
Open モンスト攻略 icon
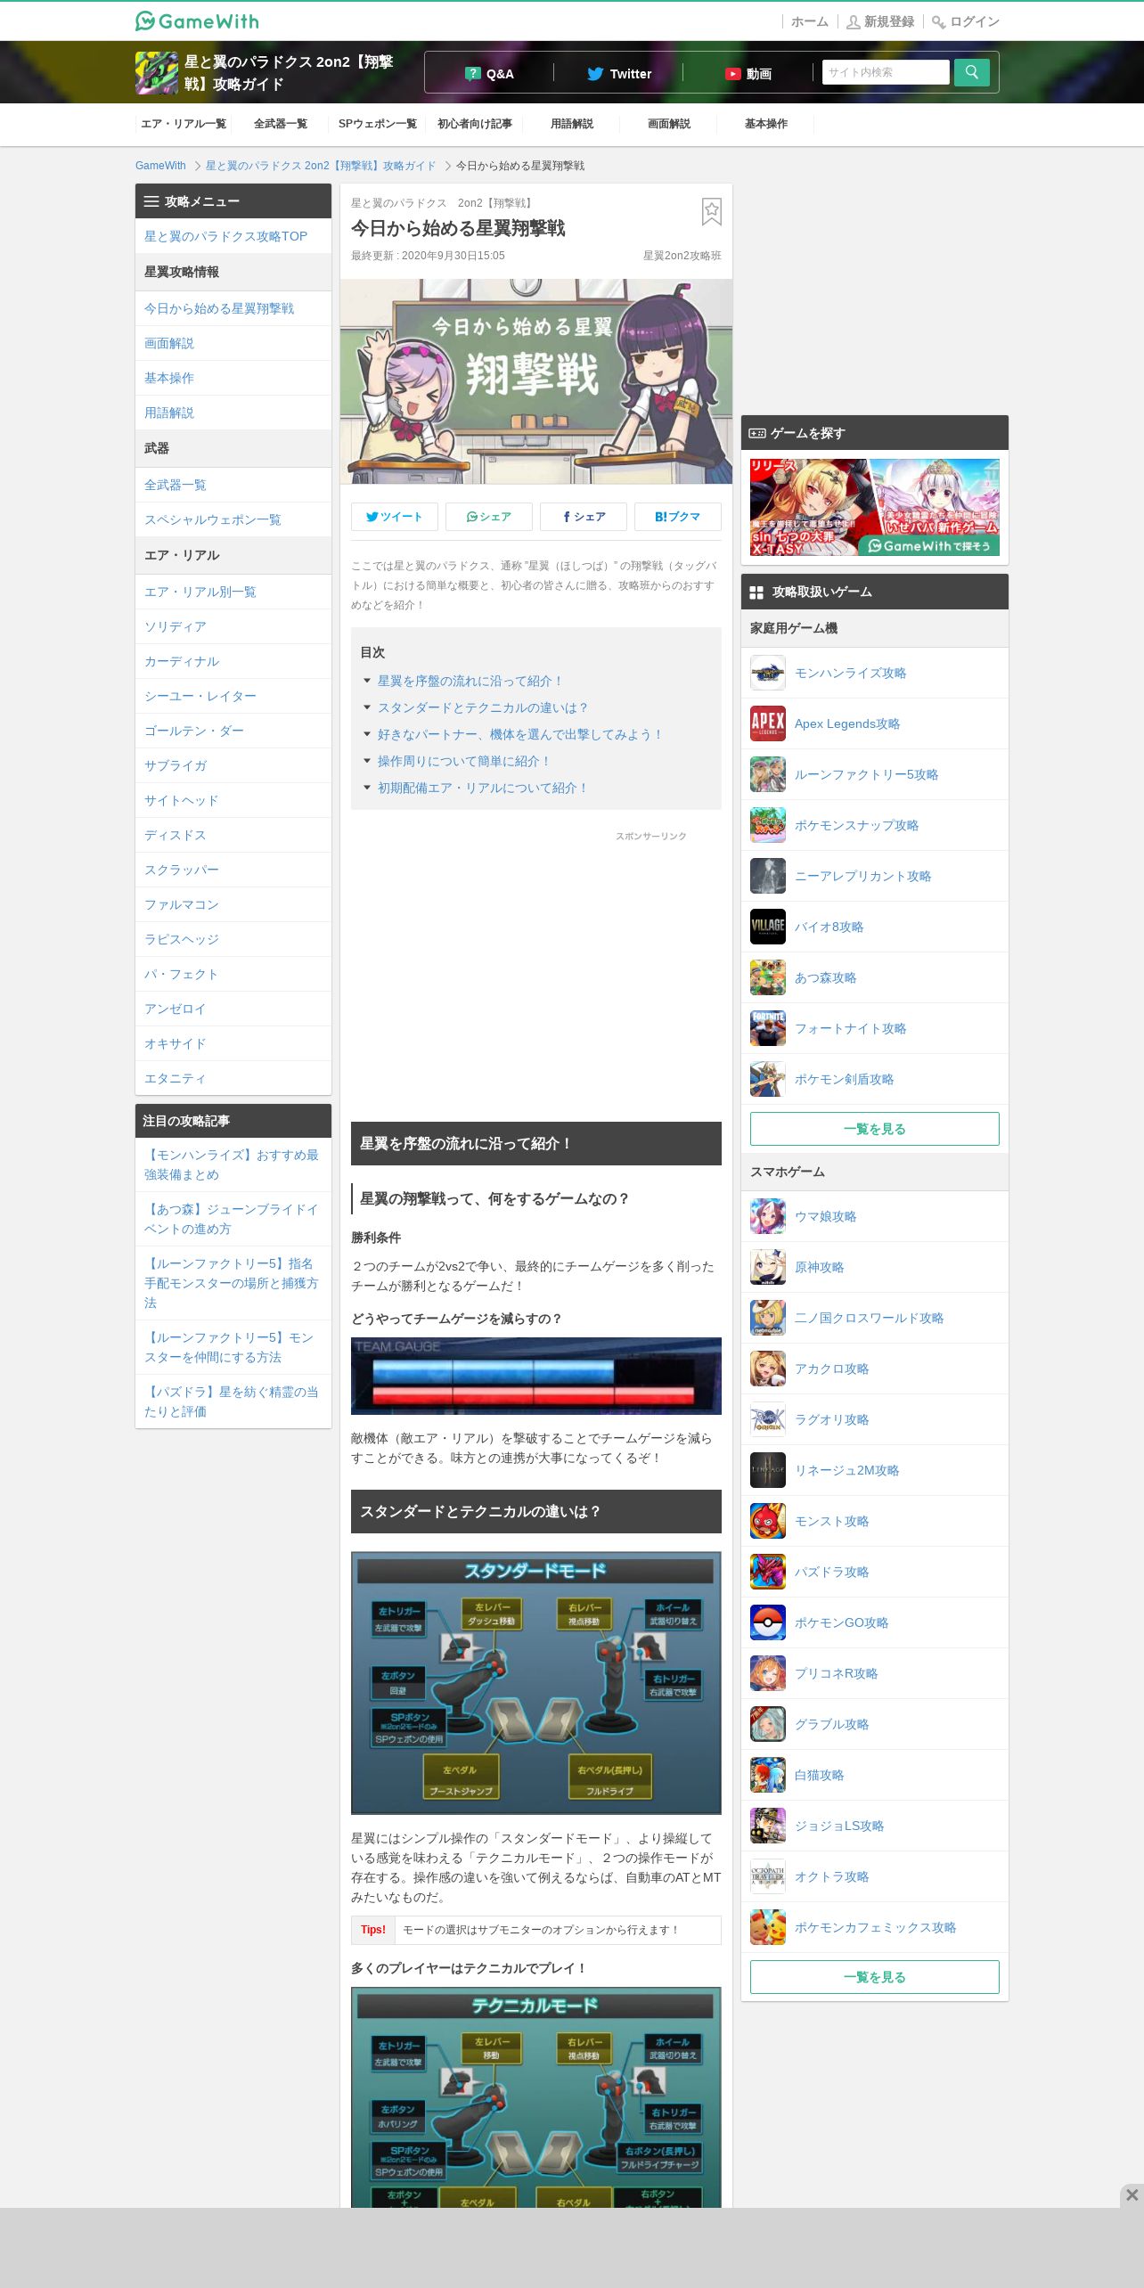[x=768, y=1521]
